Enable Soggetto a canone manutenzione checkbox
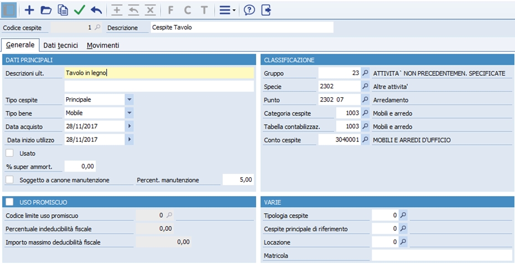 [9, 179]
